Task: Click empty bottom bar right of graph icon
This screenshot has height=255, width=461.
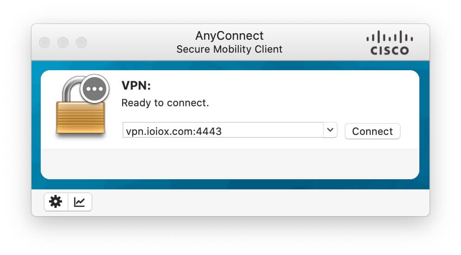Action: [x=259, y=202]
